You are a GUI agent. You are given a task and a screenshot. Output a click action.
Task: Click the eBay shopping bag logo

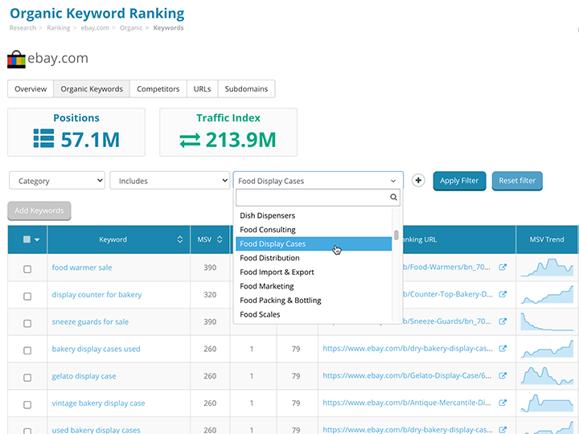point(16,59)
